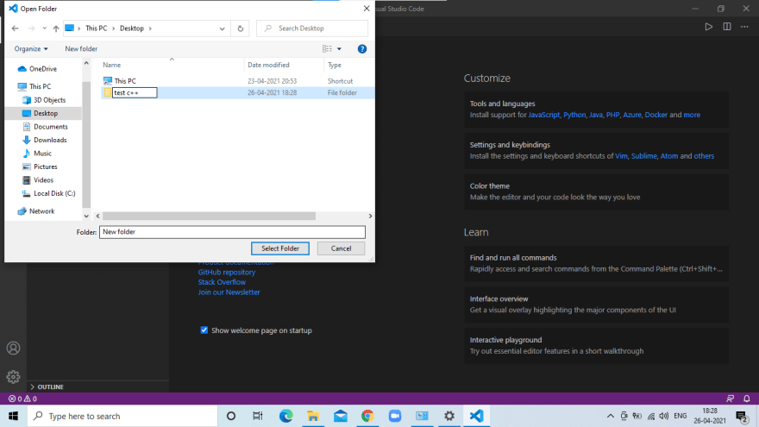This screenshot has height=427, width=759.
Task: Expand the address bar history dropdown
Action: [223, 28]
